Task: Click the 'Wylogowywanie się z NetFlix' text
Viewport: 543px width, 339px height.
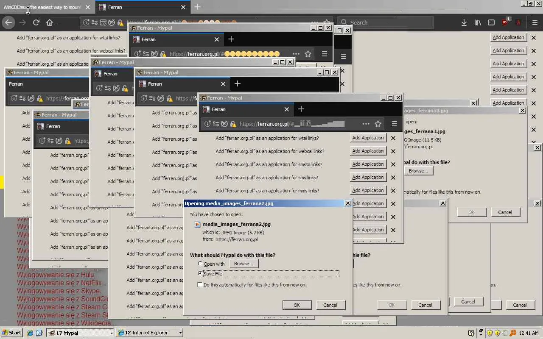Action: [62, 283]
